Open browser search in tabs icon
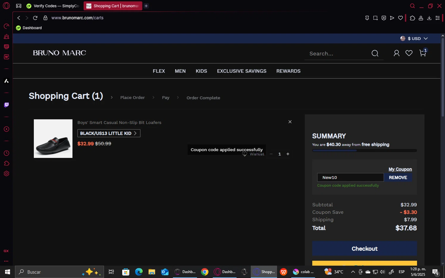The width and height of the screenshot is (445, 278). tap(412, 6)
